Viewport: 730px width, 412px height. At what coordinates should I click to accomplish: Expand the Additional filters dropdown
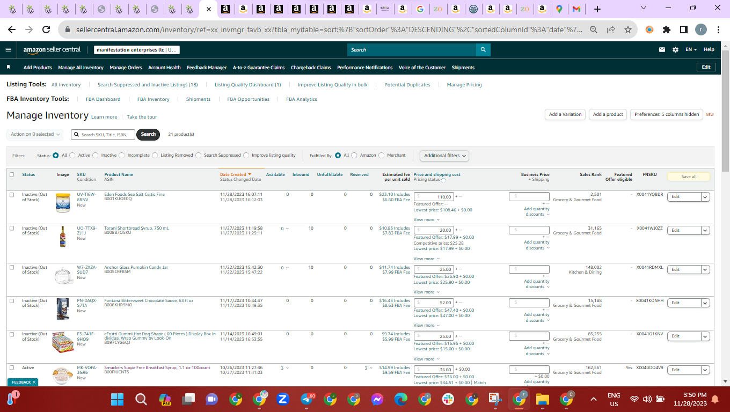click(x=444, y=156)
